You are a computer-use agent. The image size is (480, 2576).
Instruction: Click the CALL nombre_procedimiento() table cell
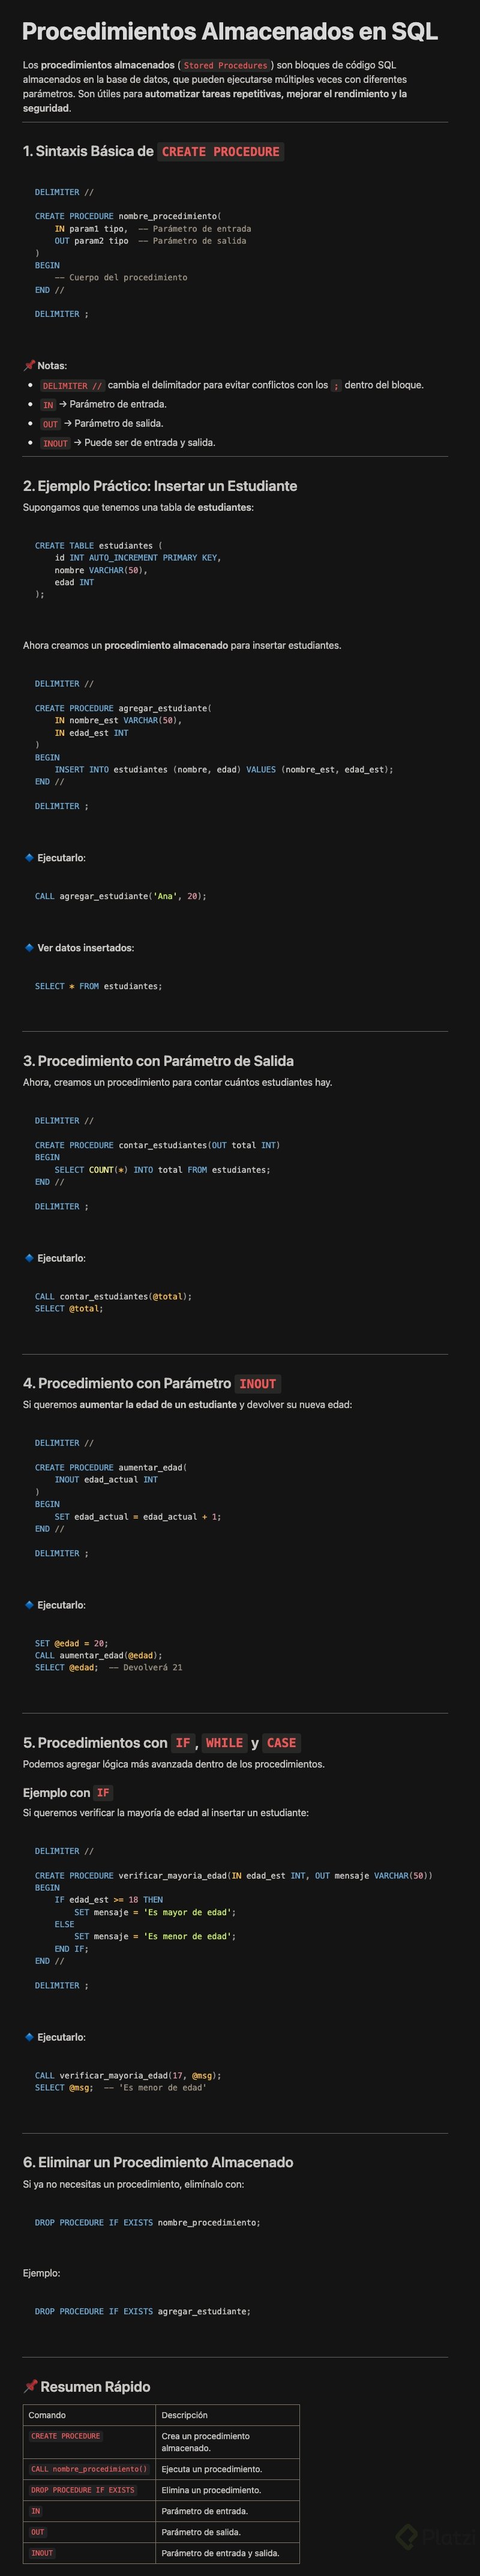coord(89,2469)
